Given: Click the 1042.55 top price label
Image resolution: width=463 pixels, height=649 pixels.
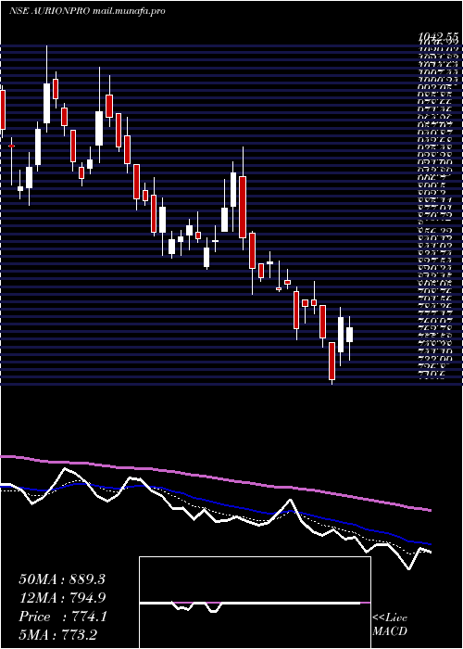Looking at the screenshot, I should tap(439, 37).
